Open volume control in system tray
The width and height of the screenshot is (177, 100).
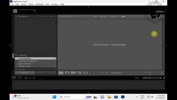point(152,97)
